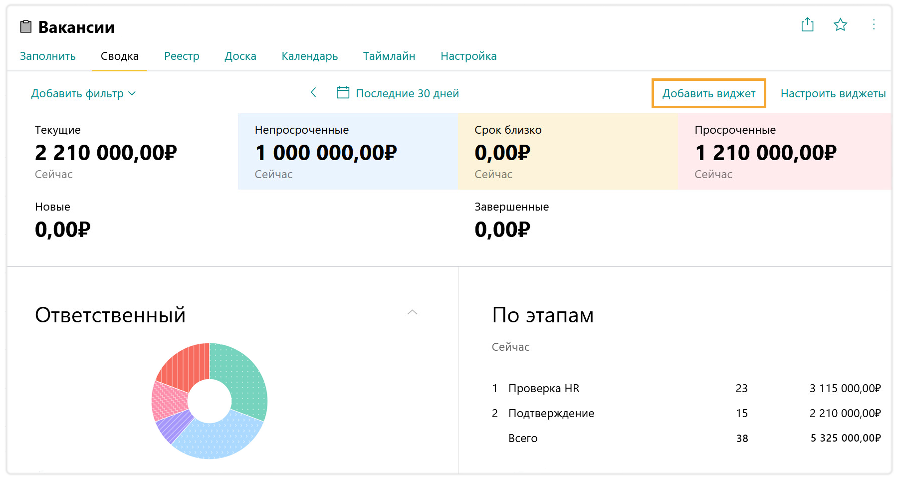Go to the Настройка tab
The image size is (898, 479).
pyautogui.click(x=468, y=56)
